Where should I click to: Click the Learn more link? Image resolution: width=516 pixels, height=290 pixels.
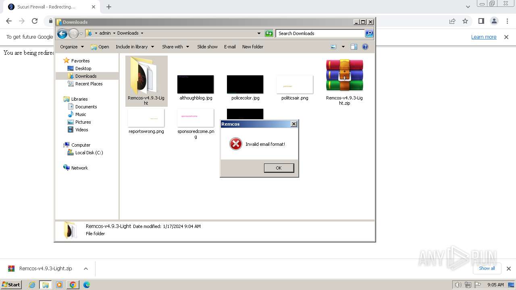[x=484, y=37]
